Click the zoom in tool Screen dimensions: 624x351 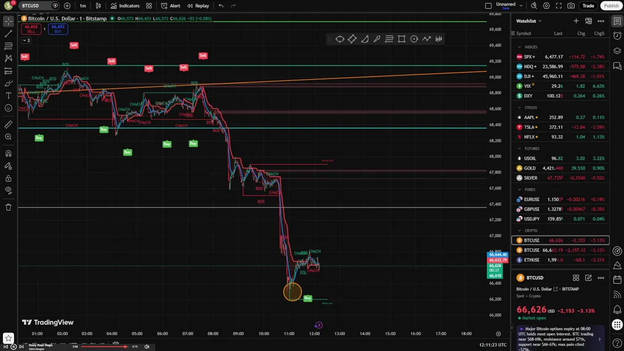[x=8, y=137]
